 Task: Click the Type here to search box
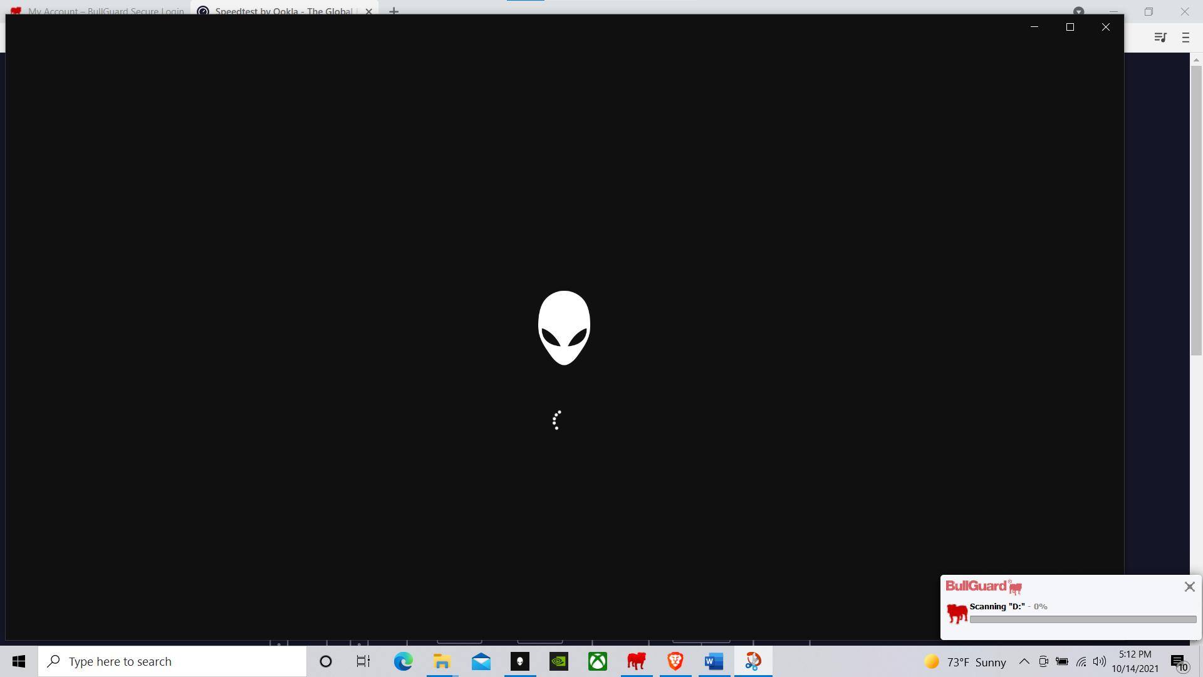[x=172, y=661]
